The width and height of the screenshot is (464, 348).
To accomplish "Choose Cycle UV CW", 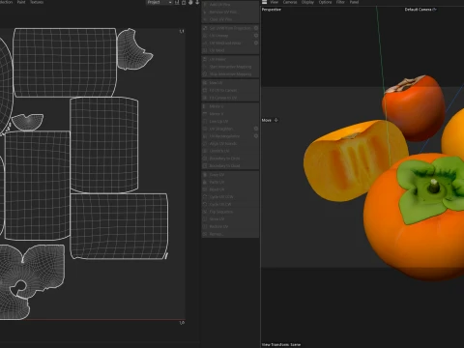I will point(230,204).
